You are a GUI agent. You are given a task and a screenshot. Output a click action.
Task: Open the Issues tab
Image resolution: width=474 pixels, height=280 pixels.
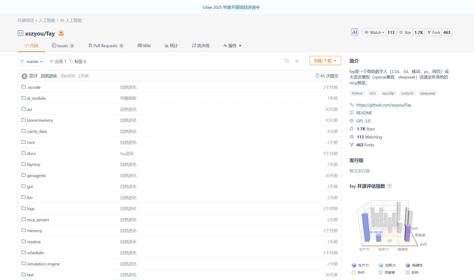click(x=63, y=46)
